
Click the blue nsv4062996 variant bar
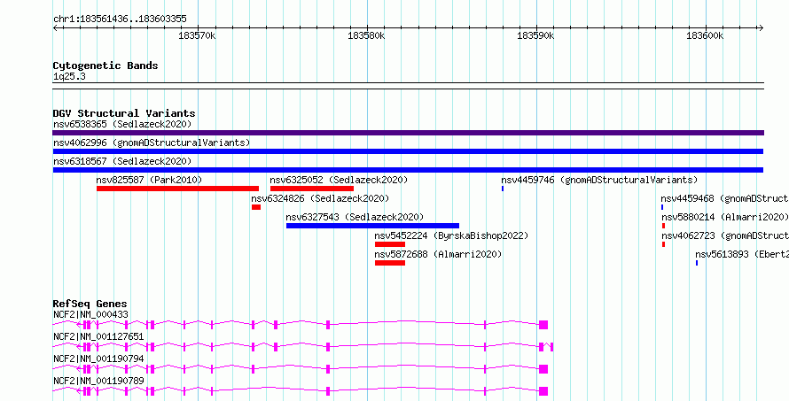(408, 151)
